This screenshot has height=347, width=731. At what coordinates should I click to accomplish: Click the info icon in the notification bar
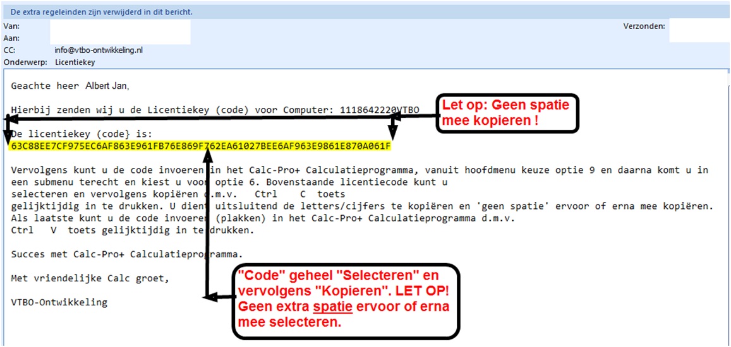pyautogui.click(x=5, y=12)
